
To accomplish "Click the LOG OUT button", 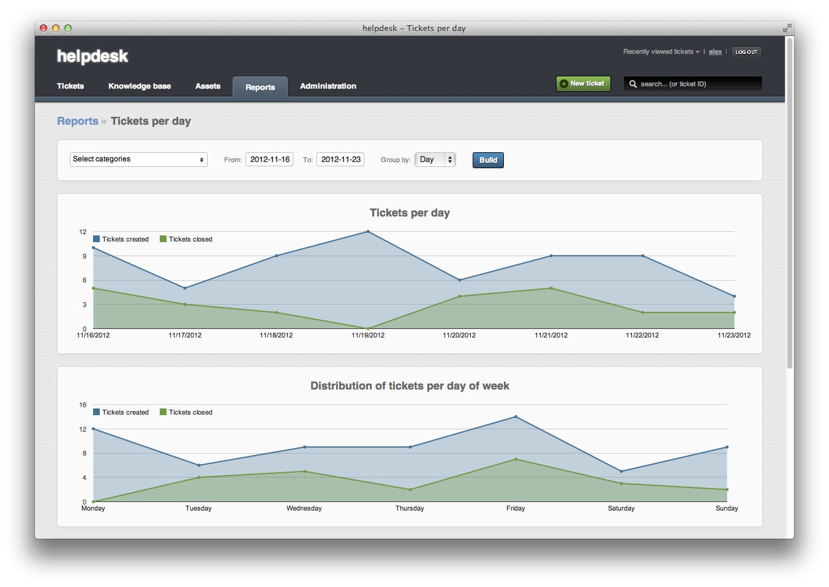I will point(746,52).
